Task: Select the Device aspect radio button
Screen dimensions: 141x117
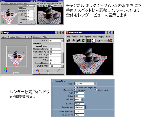Action: 96,90
